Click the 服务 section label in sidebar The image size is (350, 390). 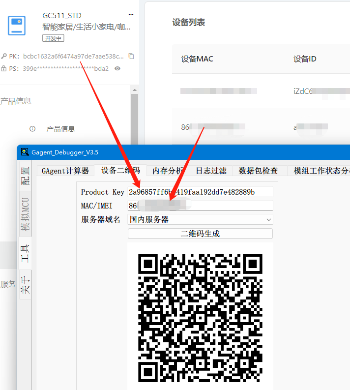pyautogui.click(x=8, y=284)
